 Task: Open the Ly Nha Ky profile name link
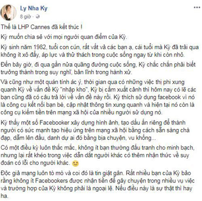34,8
